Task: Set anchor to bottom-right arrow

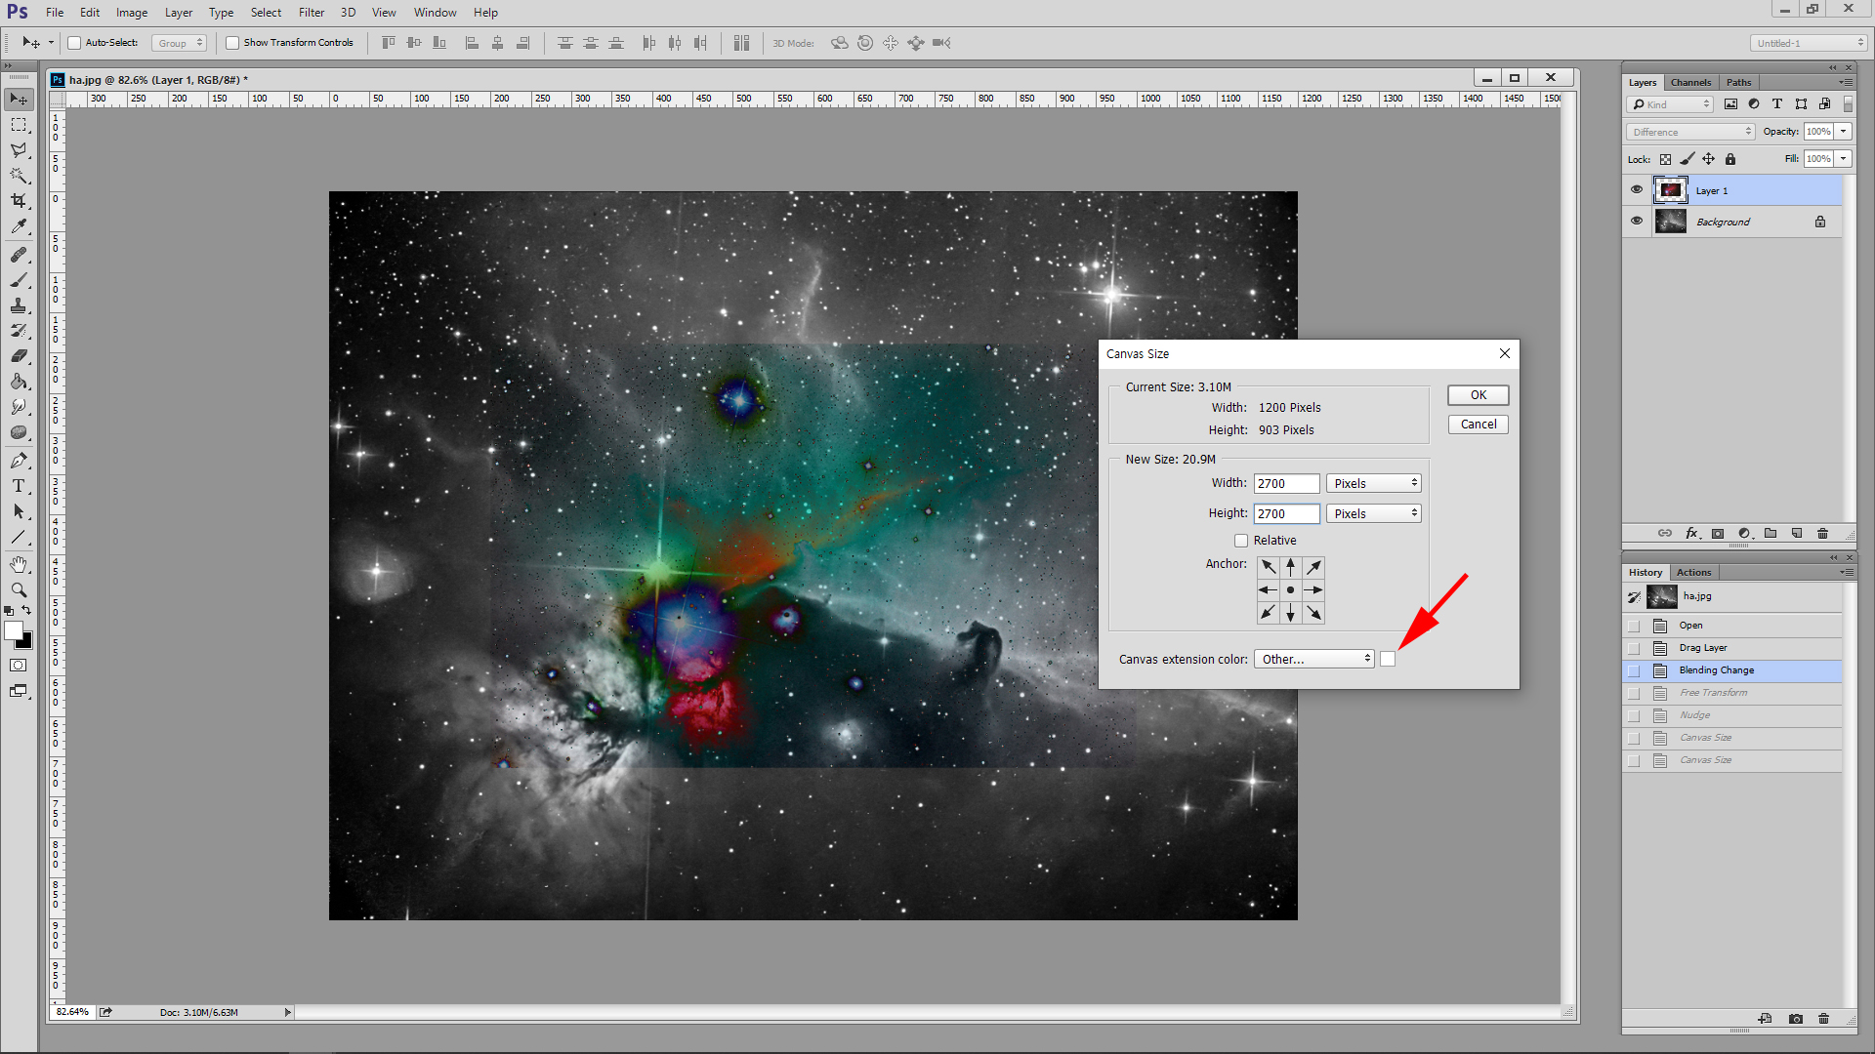Action: (x=1314, y=614)
